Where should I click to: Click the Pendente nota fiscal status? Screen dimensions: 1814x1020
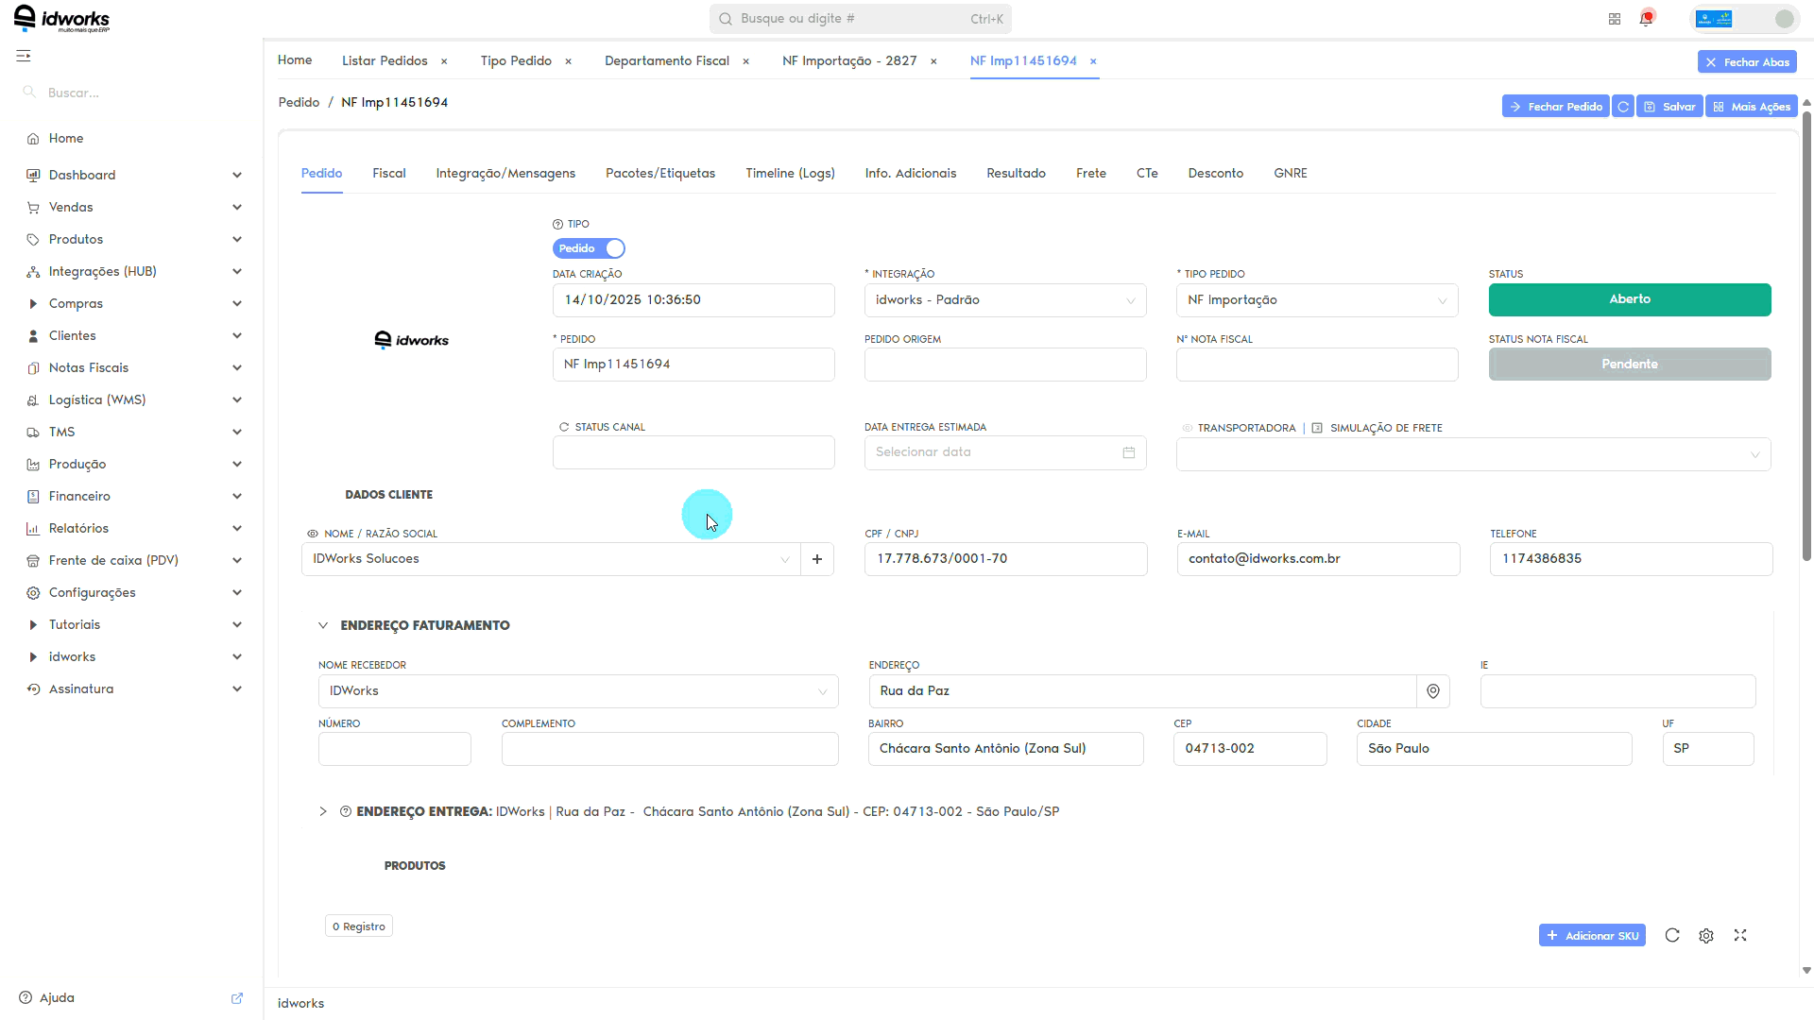1630,365
